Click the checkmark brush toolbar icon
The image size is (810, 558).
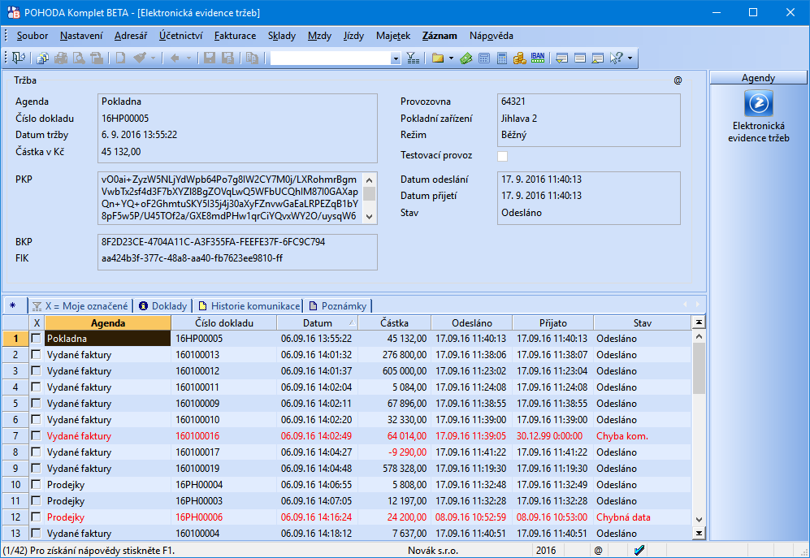pos(140,58)
